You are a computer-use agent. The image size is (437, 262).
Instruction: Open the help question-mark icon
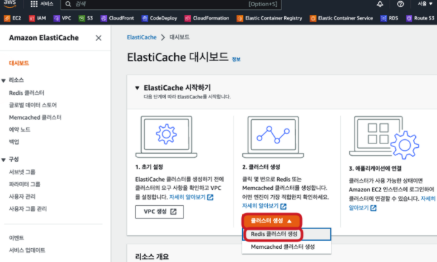coord(400,4)
